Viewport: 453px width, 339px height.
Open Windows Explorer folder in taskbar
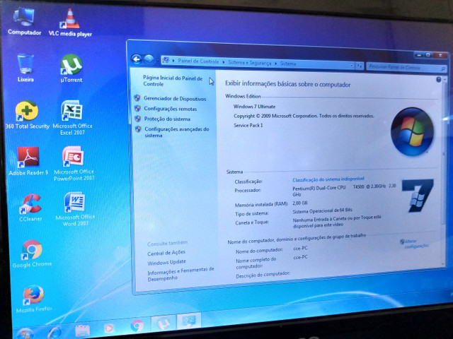82,331
